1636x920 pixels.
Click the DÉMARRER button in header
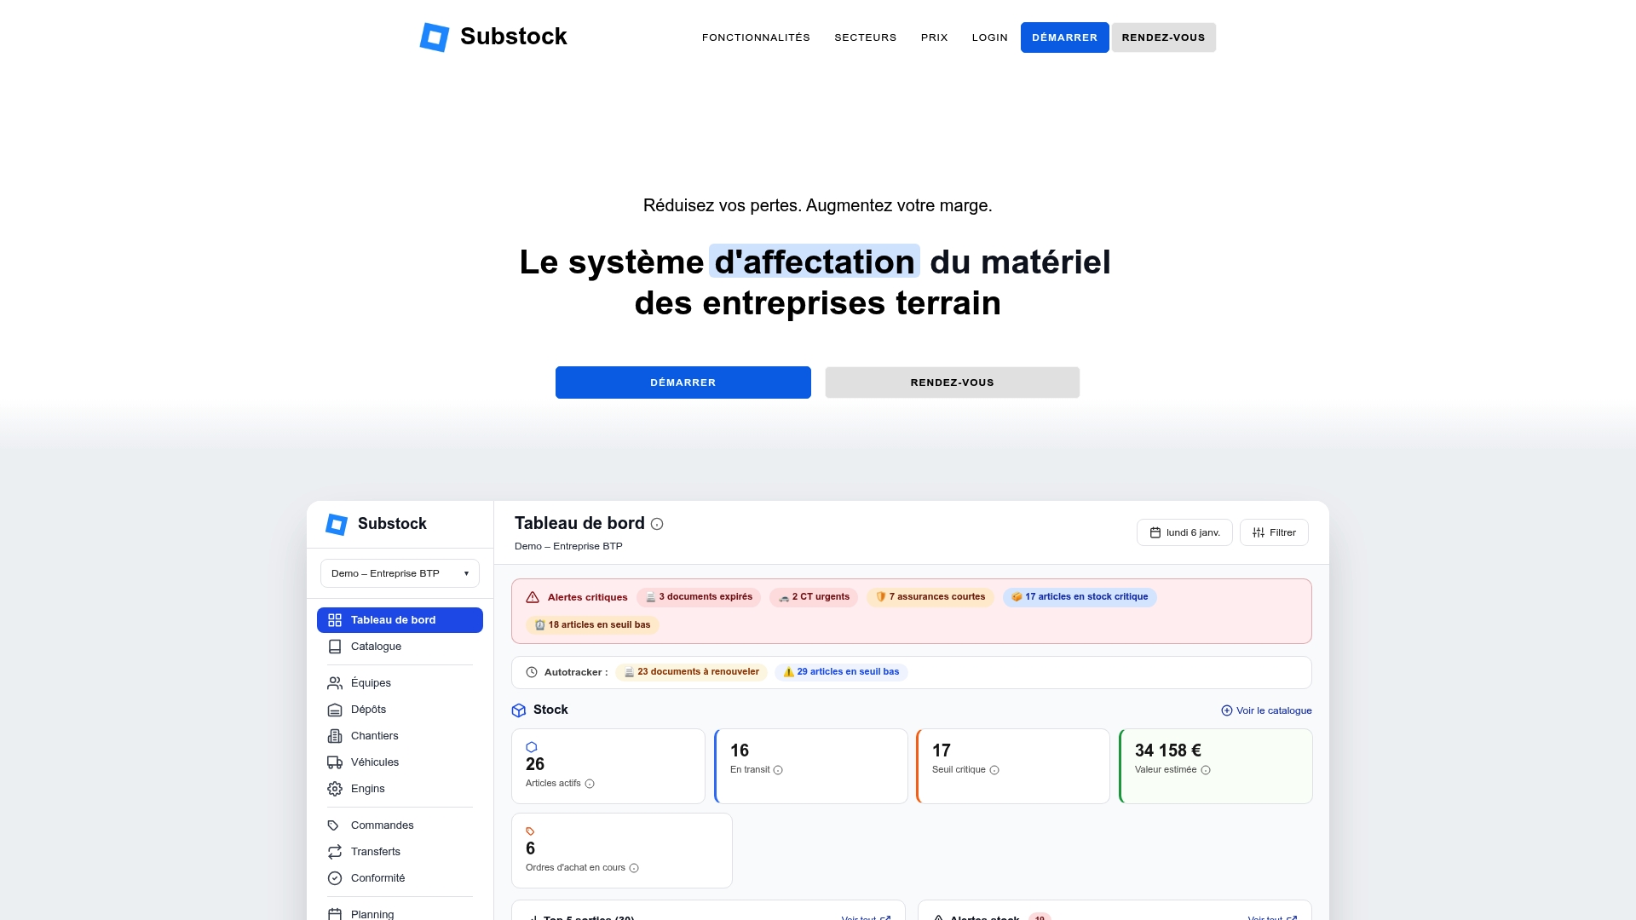[x=1064, y=37]
